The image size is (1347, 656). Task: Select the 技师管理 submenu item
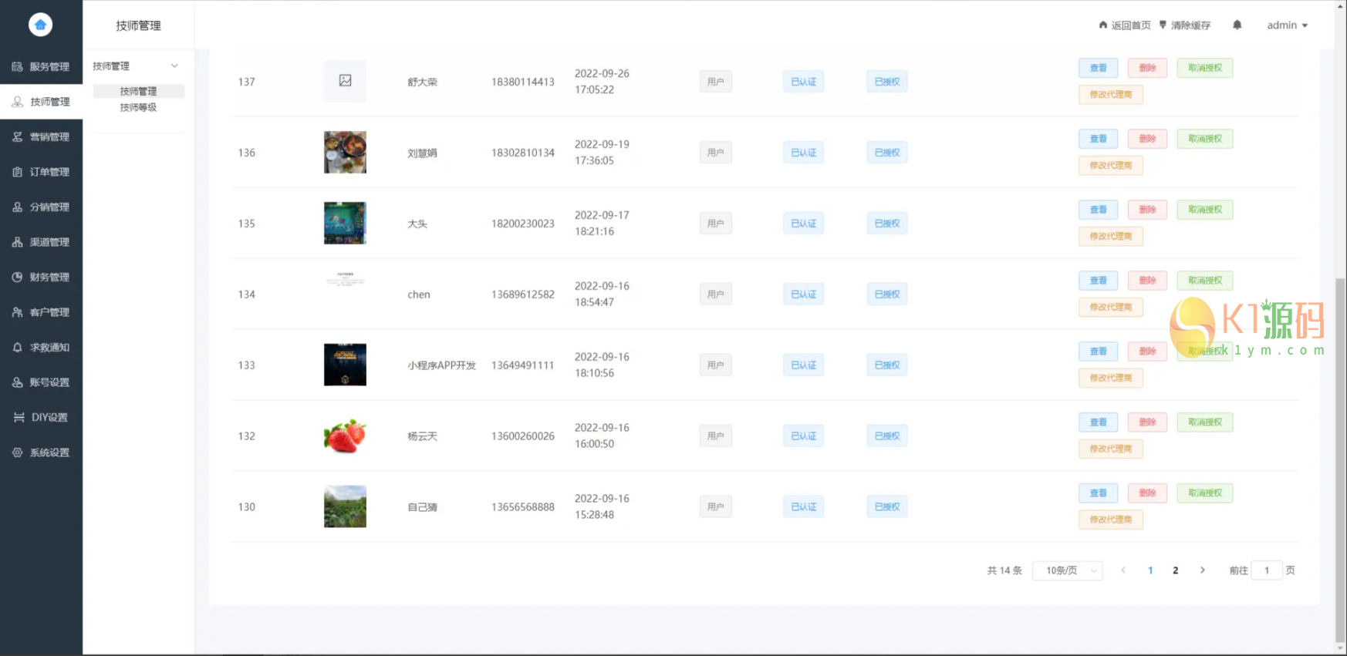point(138,91)
